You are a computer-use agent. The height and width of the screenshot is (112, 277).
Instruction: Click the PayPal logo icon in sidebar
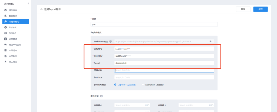(x=5, y=22)
